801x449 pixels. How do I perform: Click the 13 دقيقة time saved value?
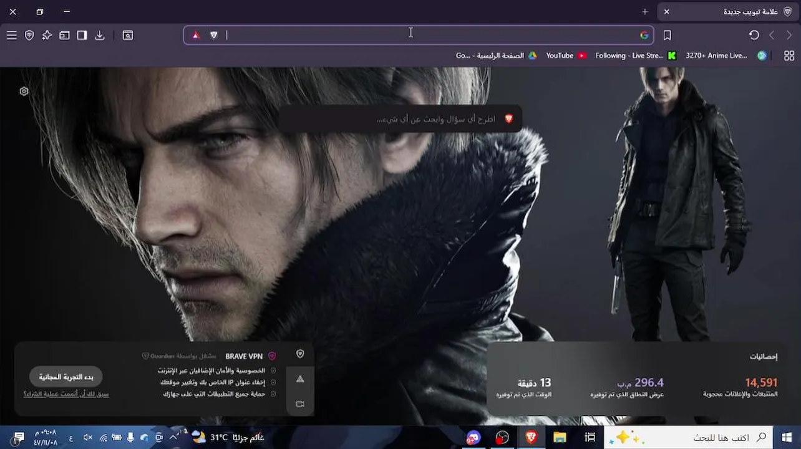coord(535,383)
